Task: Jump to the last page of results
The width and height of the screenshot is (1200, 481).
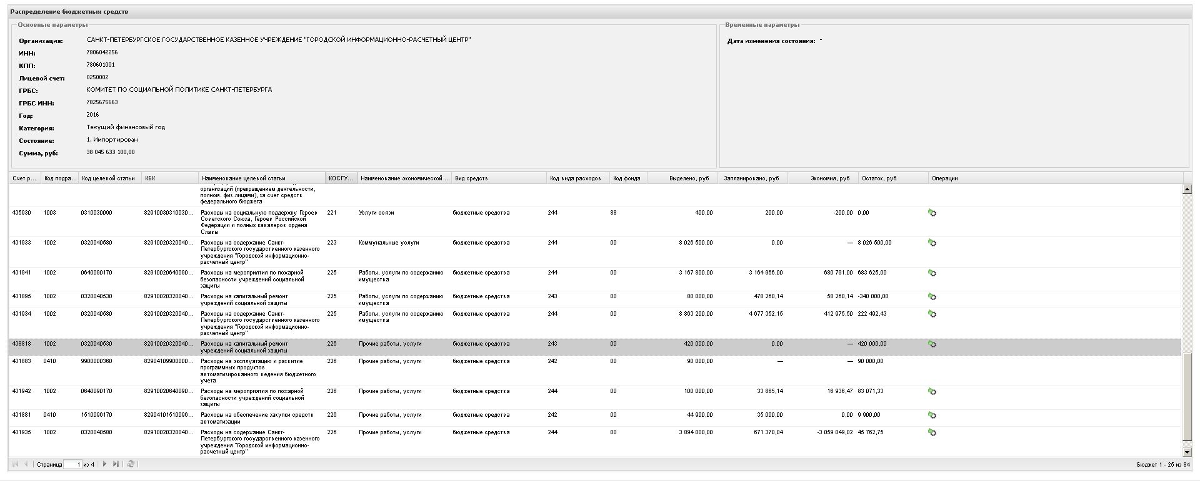Action: [x=116, y=464]
